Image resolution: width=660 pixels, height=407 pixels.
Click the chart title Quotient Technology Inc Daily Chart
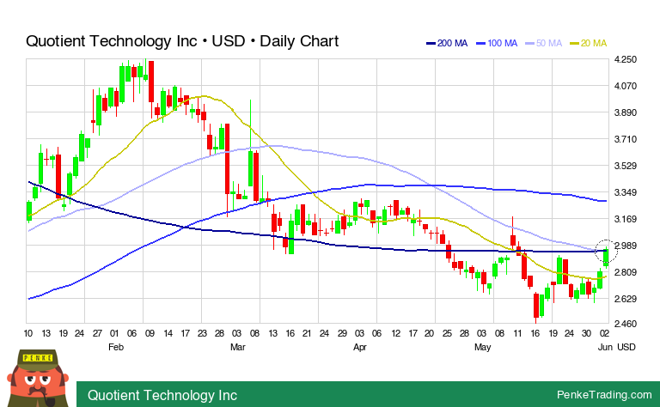coord(182,41)
